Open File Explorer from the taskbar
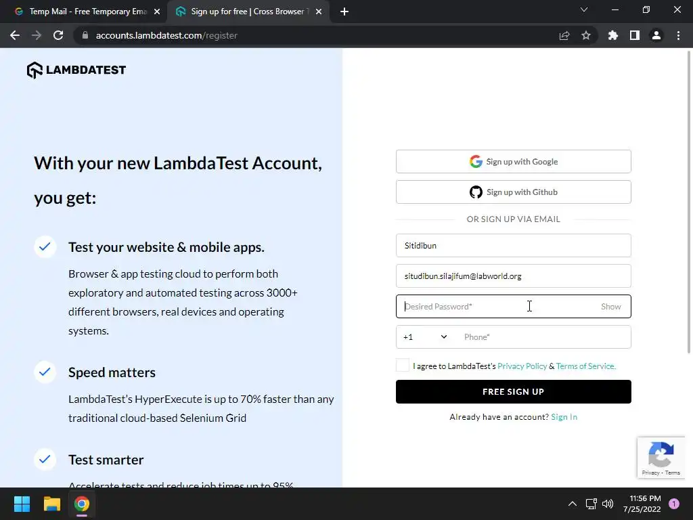 pyautogui.click(x=52, y=504)
